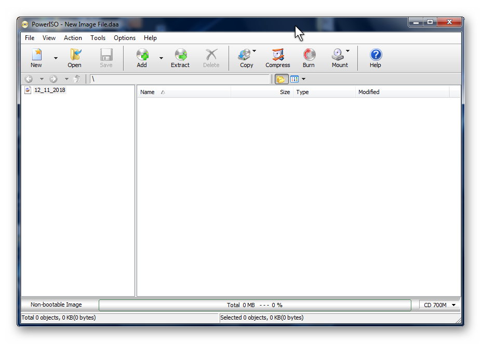The image size is (482, 344).
Task: Expand the New button dropdown arrow
Action: [x=56, y=58]
